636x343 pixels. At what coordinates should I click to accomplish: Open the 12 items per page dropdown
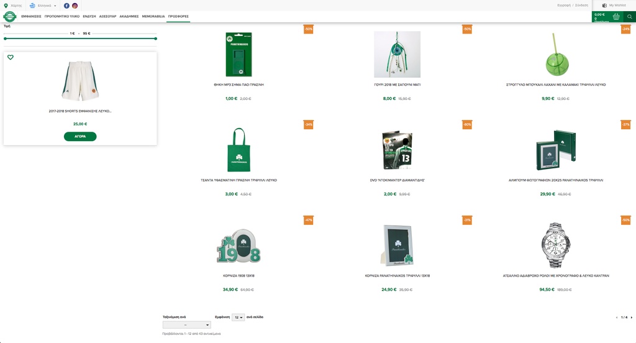click(x=238, y=317)
